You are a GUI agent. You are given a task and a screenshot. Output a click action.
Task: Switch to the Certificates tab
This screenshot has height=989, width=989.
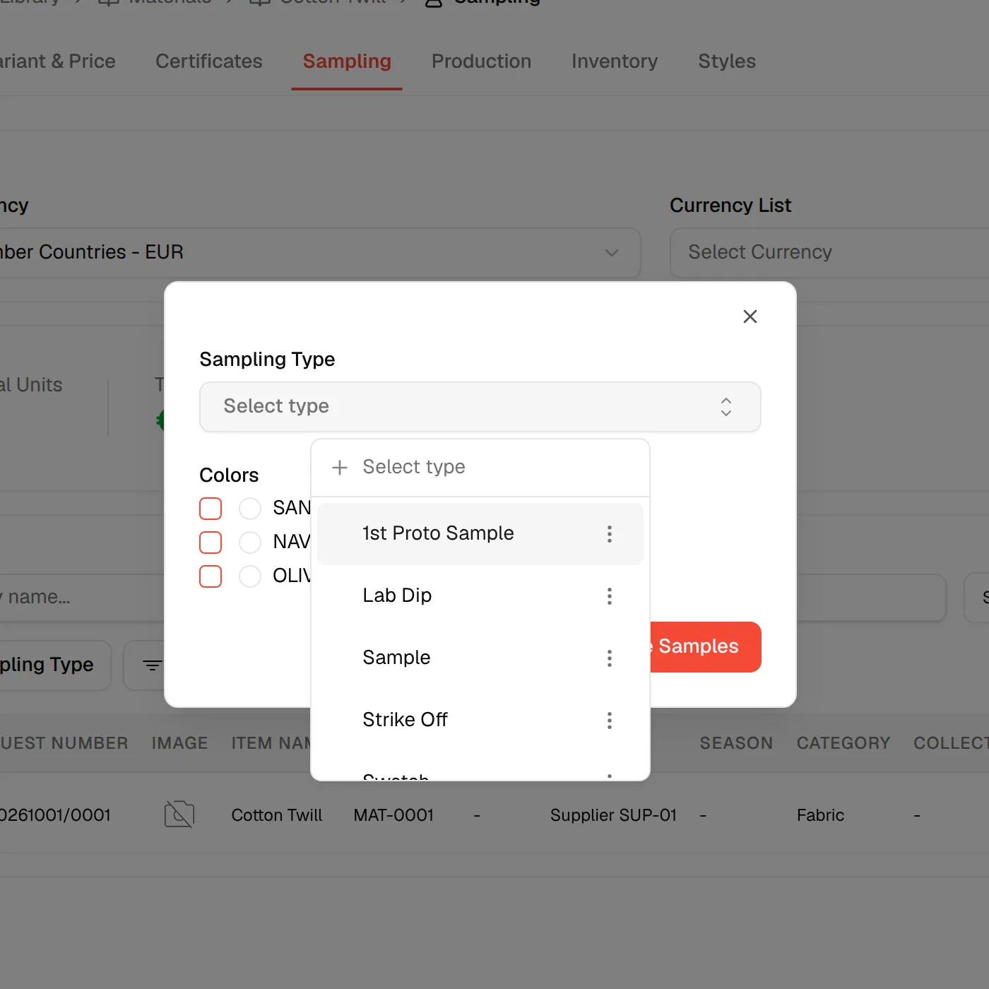(x=209, y=61)
